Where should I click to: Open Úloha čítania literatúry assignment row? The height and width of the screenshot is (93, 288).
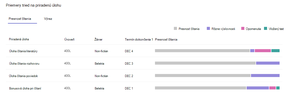144,51
